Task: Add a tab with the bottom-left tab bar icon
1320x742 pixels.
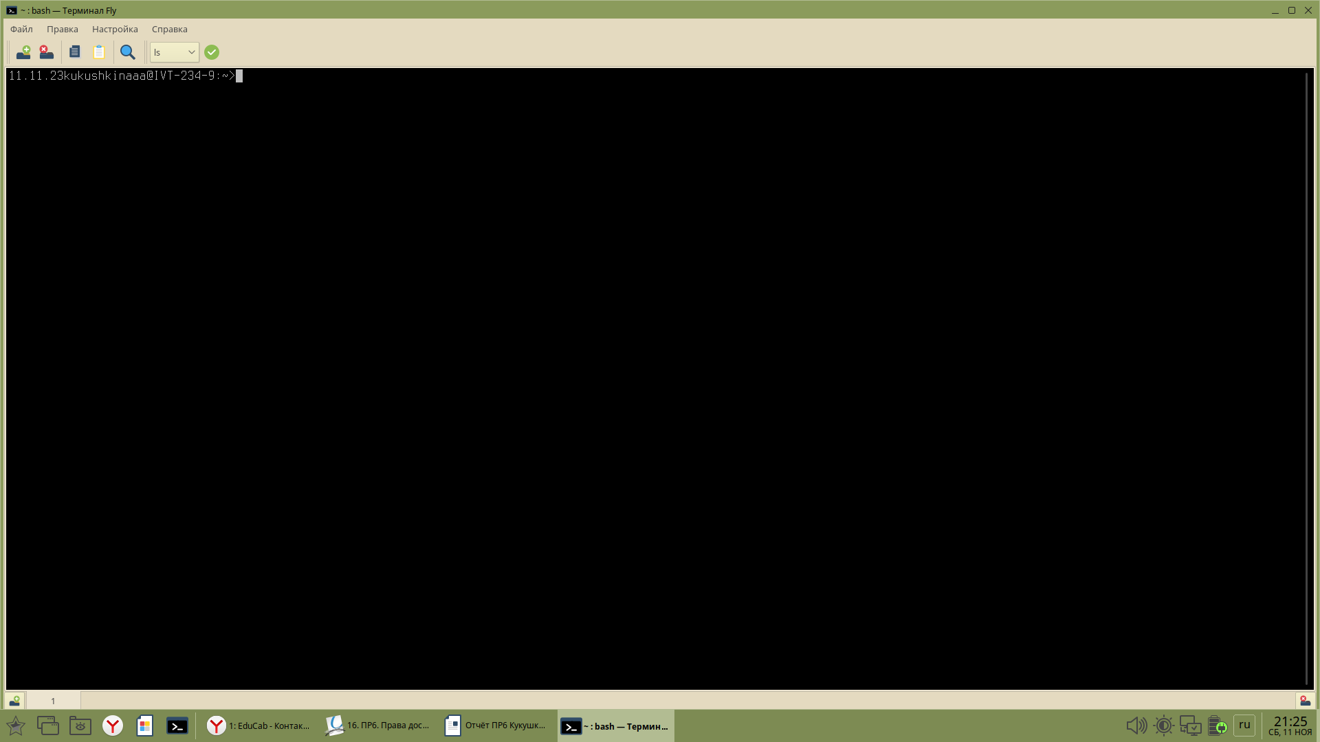Action: coord(14,701)
